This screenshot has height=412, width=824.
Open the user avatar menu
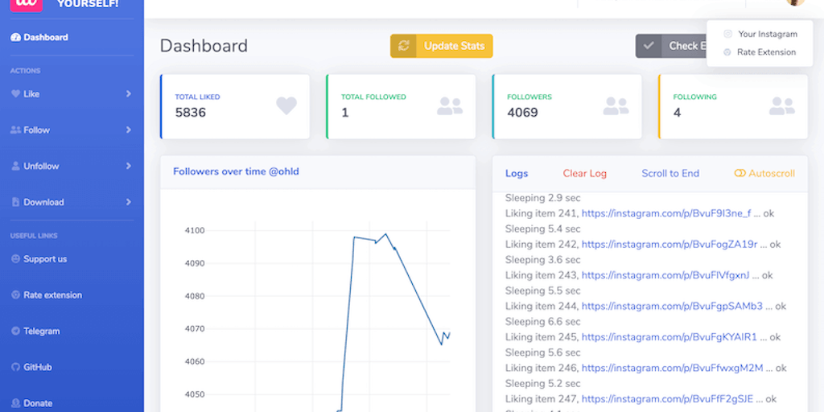[x=796, y=2]
